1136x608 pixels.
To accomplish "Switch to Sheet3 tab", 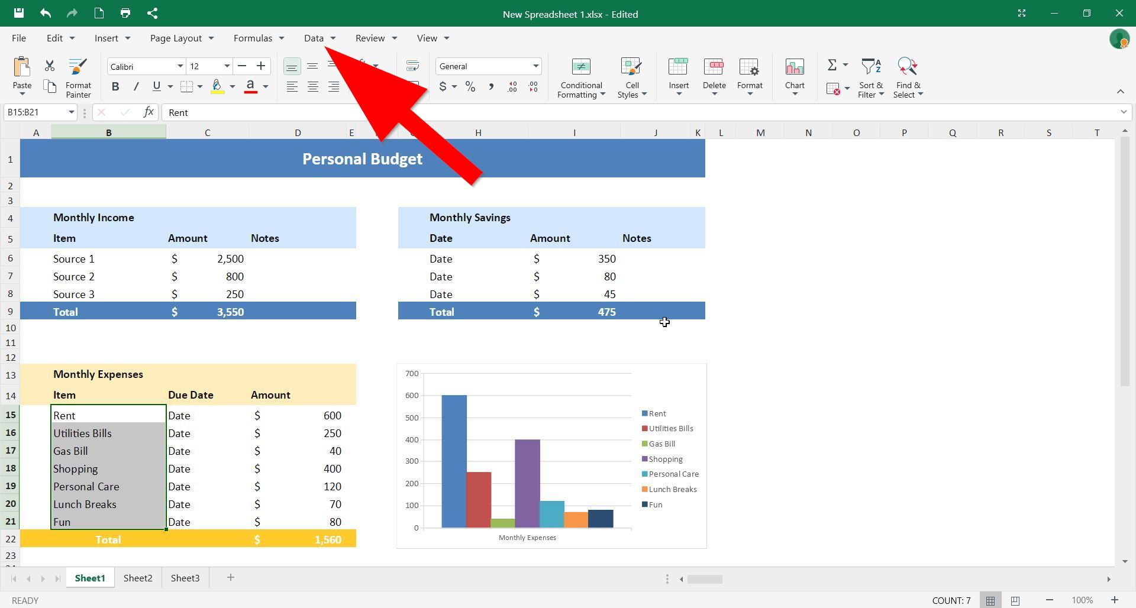I will [x=185, y=578].
